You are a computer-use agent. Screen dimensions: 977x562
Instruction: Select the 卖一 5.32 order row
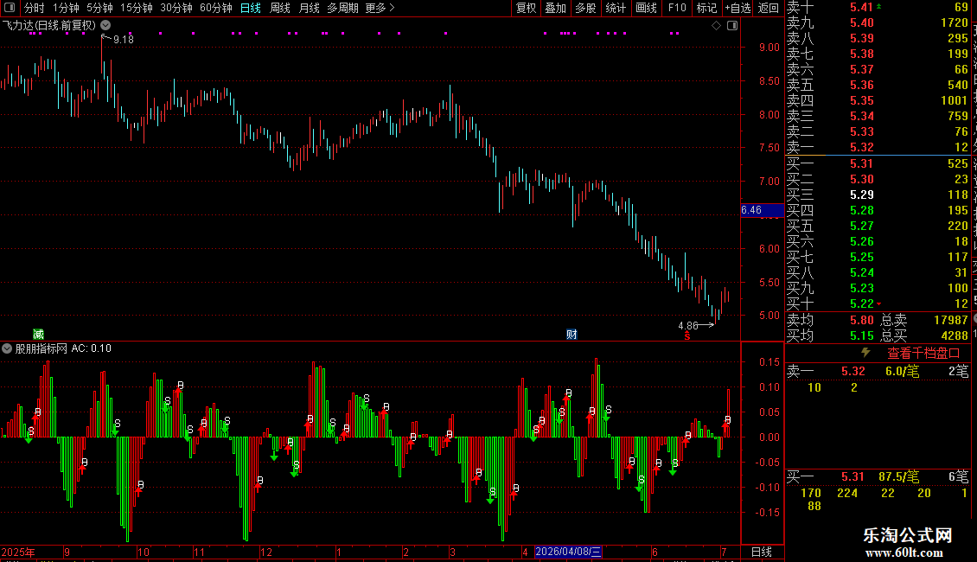click(x=878, y=148)
